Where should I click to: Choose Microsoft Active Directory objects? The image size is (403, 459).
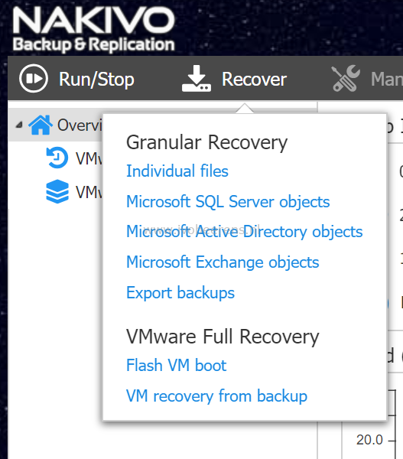coord(245,232)
